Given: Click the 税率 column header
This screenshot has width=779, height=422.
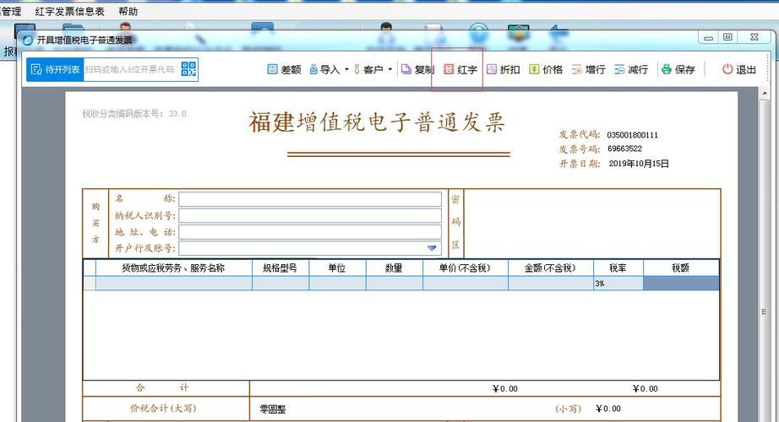Looking at the screenshot, I should [618, 268].
